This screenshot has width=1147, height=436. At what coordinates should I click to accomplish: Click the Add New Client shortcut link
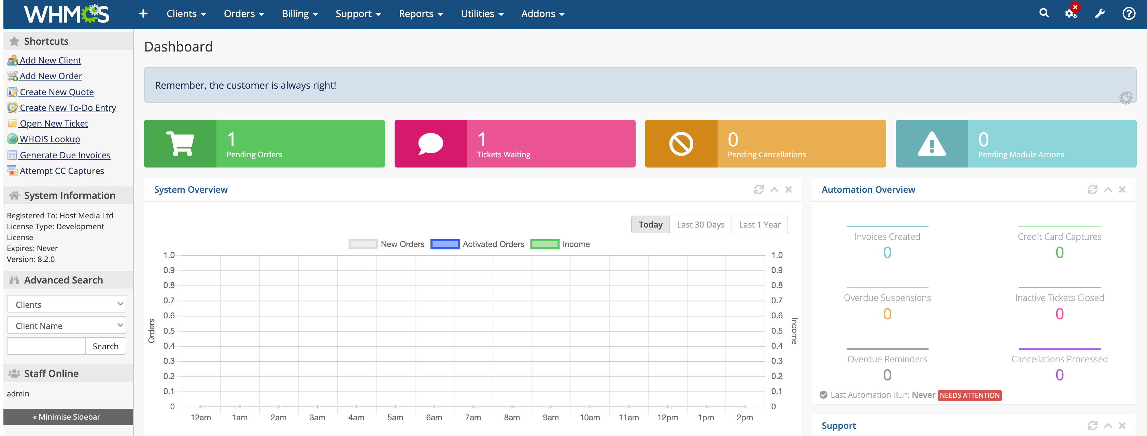pyautogui.click(x=50, y=60)
